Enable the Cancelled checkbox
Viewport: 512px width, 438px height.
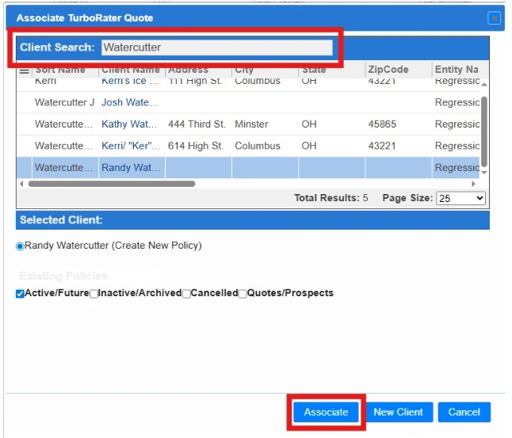pyautogui.click(x=186, y=293)
